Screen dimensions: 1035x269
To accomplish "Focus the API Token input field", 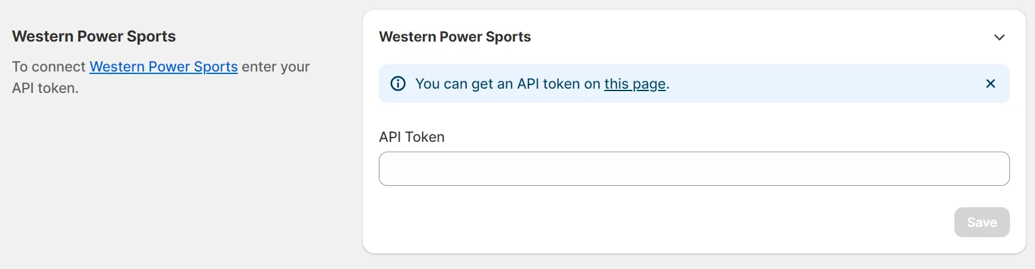I will click(x=693, y=169).
